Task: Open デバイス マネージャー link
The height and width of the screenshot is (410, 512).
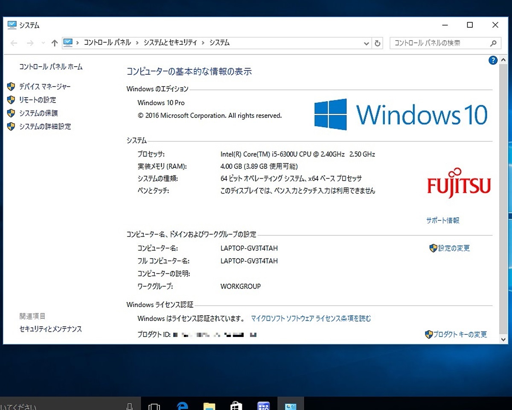Action: tap(45, 87)
